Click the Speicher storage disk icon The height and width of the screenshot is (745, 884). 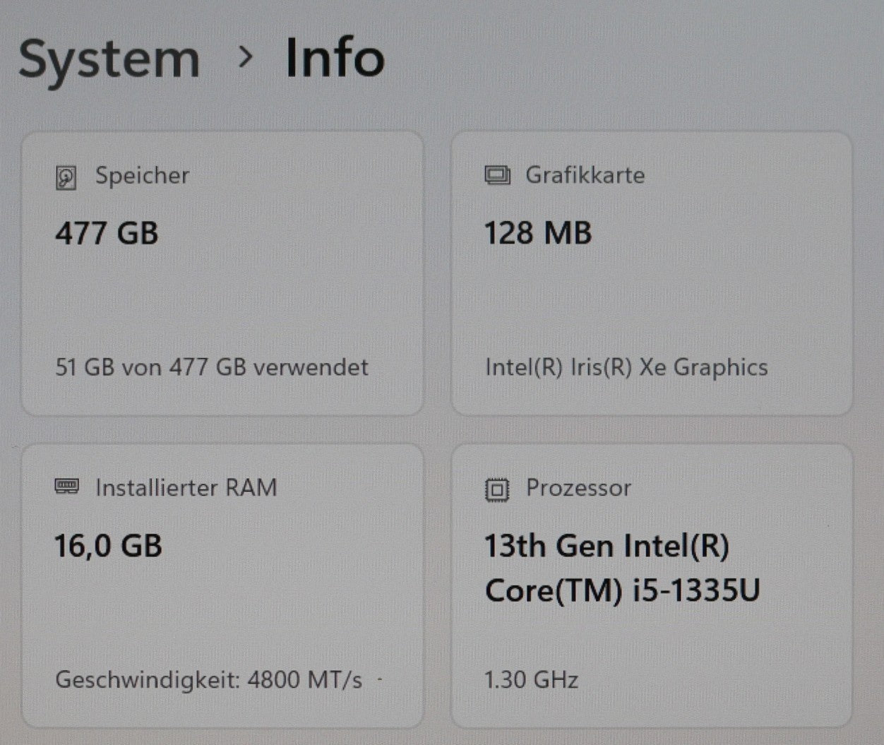[x=66, y=177]
